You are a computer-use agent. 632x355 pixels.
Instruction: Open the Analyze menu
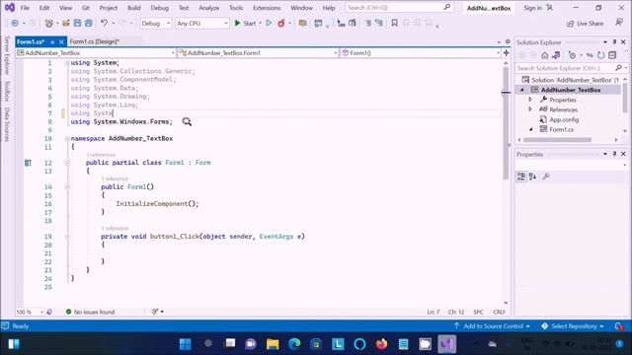click(208, 8)
